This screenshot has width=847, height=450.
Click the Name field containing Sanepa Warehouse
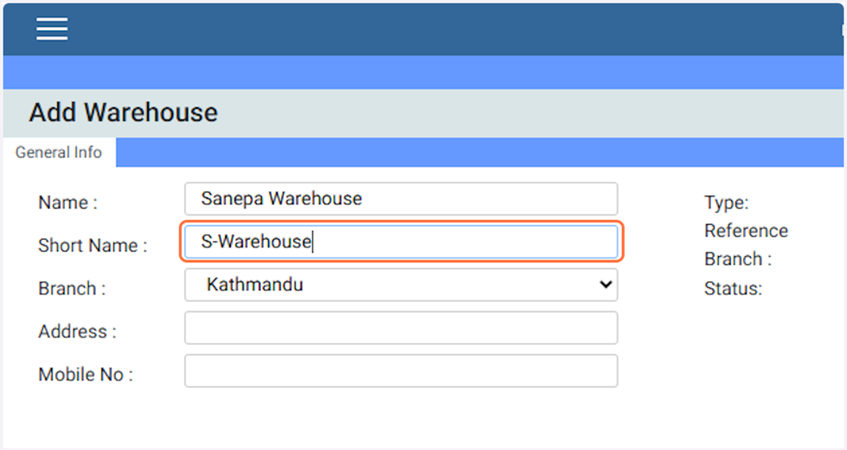coord(401,199)
